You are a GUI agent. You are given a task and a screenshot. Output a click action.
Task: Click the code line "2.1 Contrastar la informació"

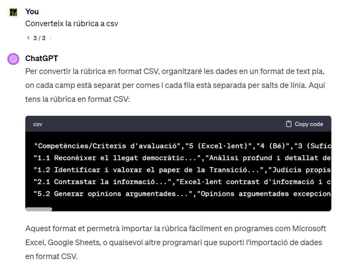pos(182,182)
